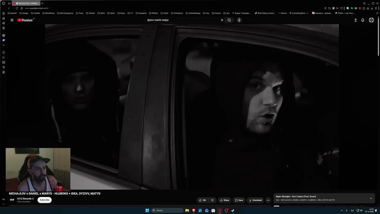
Task: Open the PRACA bookmark folder
Action: 153,13
